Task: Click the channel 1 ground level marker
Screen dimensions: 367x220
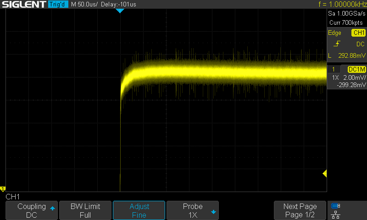Action: point(3,188)
